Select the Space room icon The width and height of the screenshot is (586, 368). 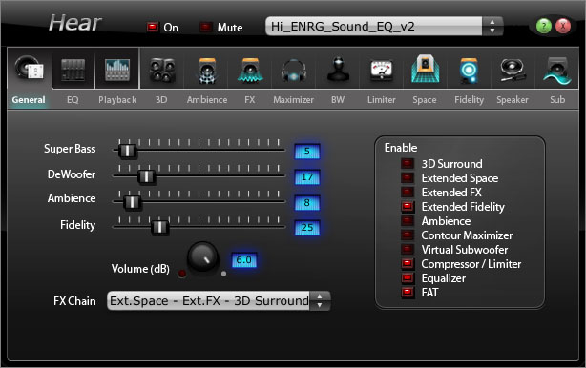coord(425,69)
